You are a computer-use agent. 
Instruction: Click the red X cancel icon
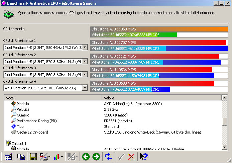[x=131, y=157]
